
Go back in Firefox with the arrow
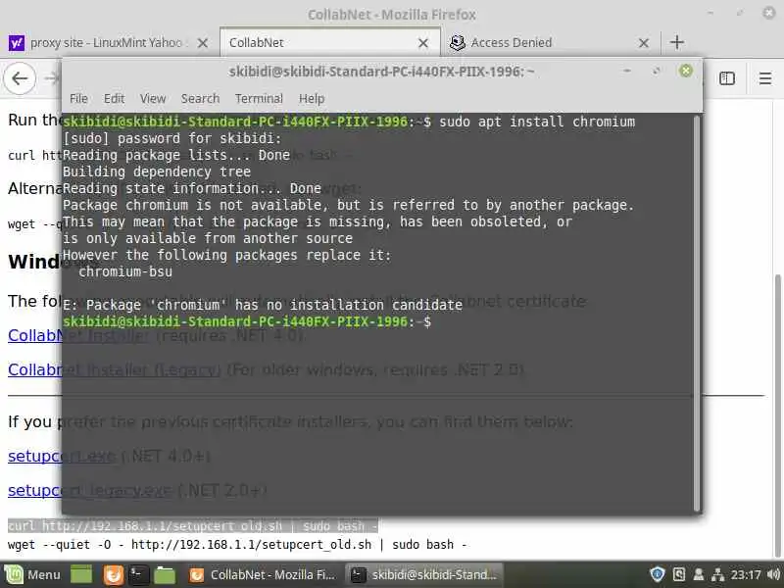click(20, 78)
